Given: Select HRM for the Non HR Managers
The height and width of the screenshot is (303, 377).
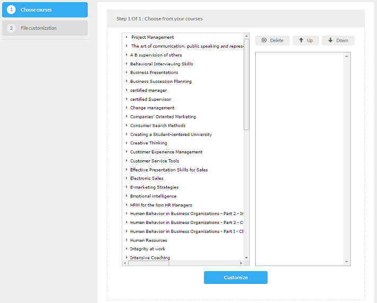Looking at the screenshot, I should [x=161, y=205].
